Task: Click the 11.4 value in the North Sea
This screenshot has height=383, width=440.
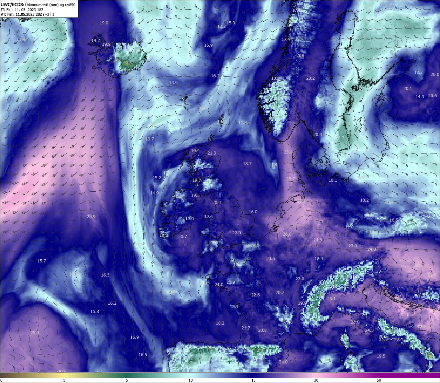Action: pyautogui.click(x=273, y=165)
